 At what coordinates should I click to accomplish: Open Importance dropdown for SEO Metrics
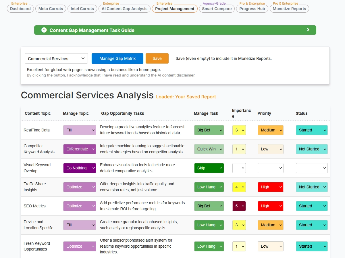coord(239,206)
